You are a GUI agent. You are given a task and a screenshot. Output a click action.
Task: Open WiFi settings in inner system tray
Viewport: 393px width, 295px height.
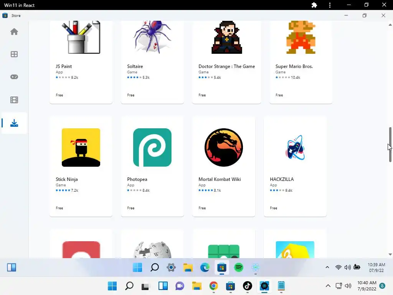[339, 267]
